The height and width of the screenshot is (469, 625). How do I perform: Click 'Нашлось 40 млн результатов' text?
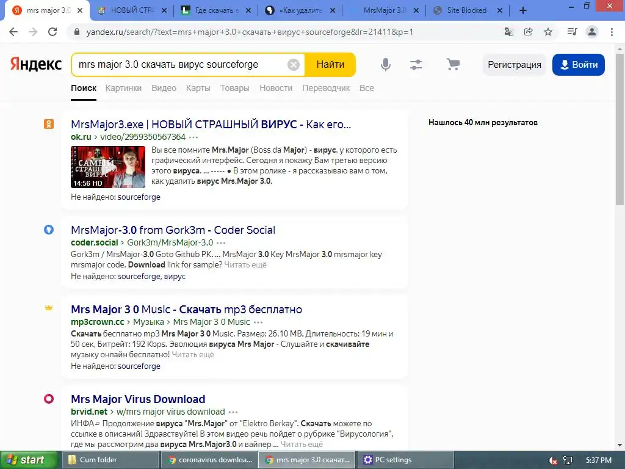click(483, 122)
